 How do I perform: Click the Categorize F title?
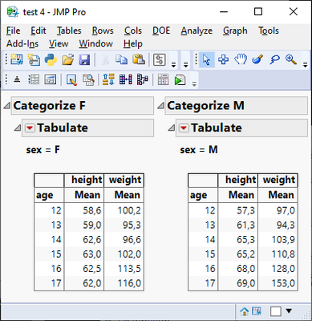pyautogui.click(x=49, y=106)
